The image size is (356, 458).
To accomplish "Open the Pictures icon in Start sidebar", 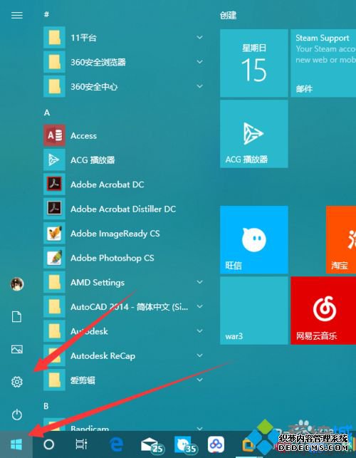I will (16, 349).
